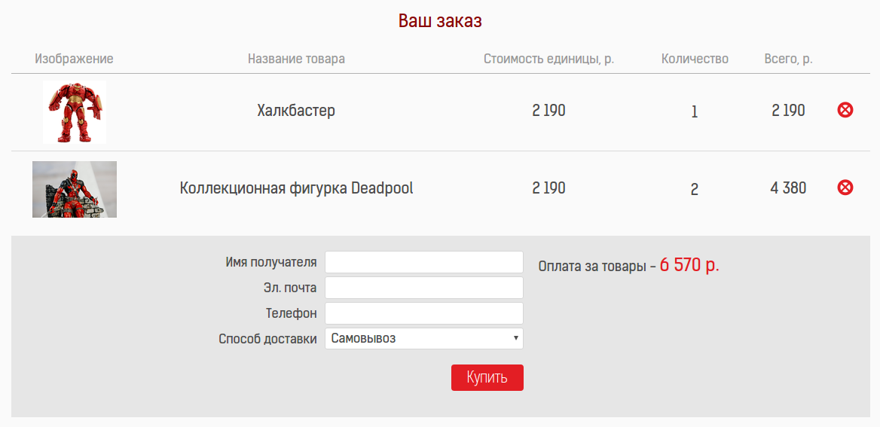Focus the Имя получателя input field

pyautogui.click(x=423, y=262)
